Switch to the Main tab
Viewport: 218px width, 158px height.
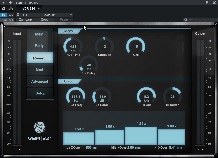pos(40,34)
